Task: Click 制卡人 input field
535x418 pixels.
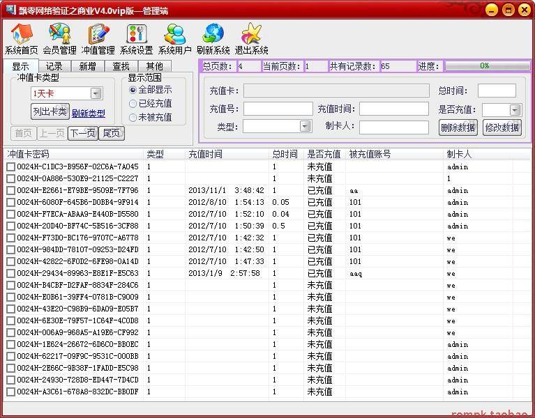Action: (x=393, y=127)
